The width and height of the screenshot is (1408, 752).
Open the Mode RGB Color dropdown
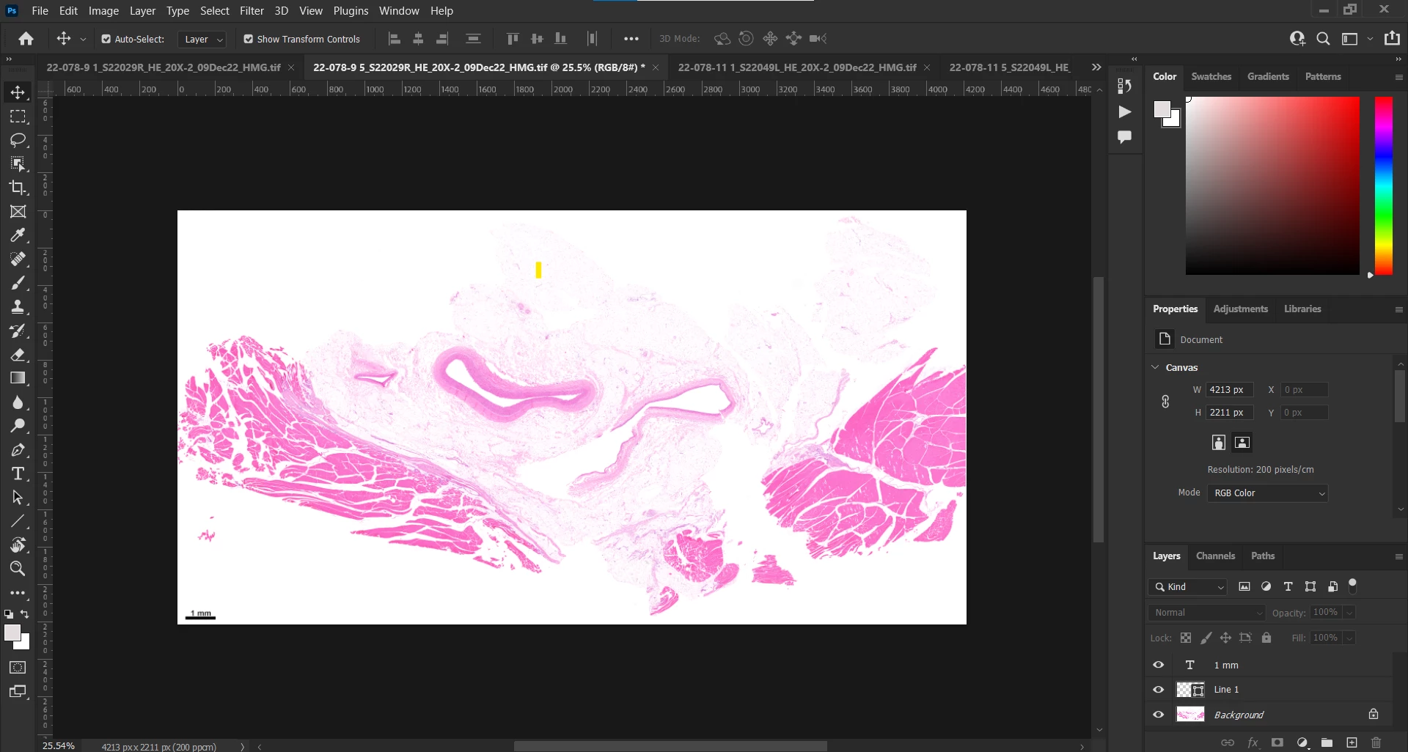[1268, 493]
